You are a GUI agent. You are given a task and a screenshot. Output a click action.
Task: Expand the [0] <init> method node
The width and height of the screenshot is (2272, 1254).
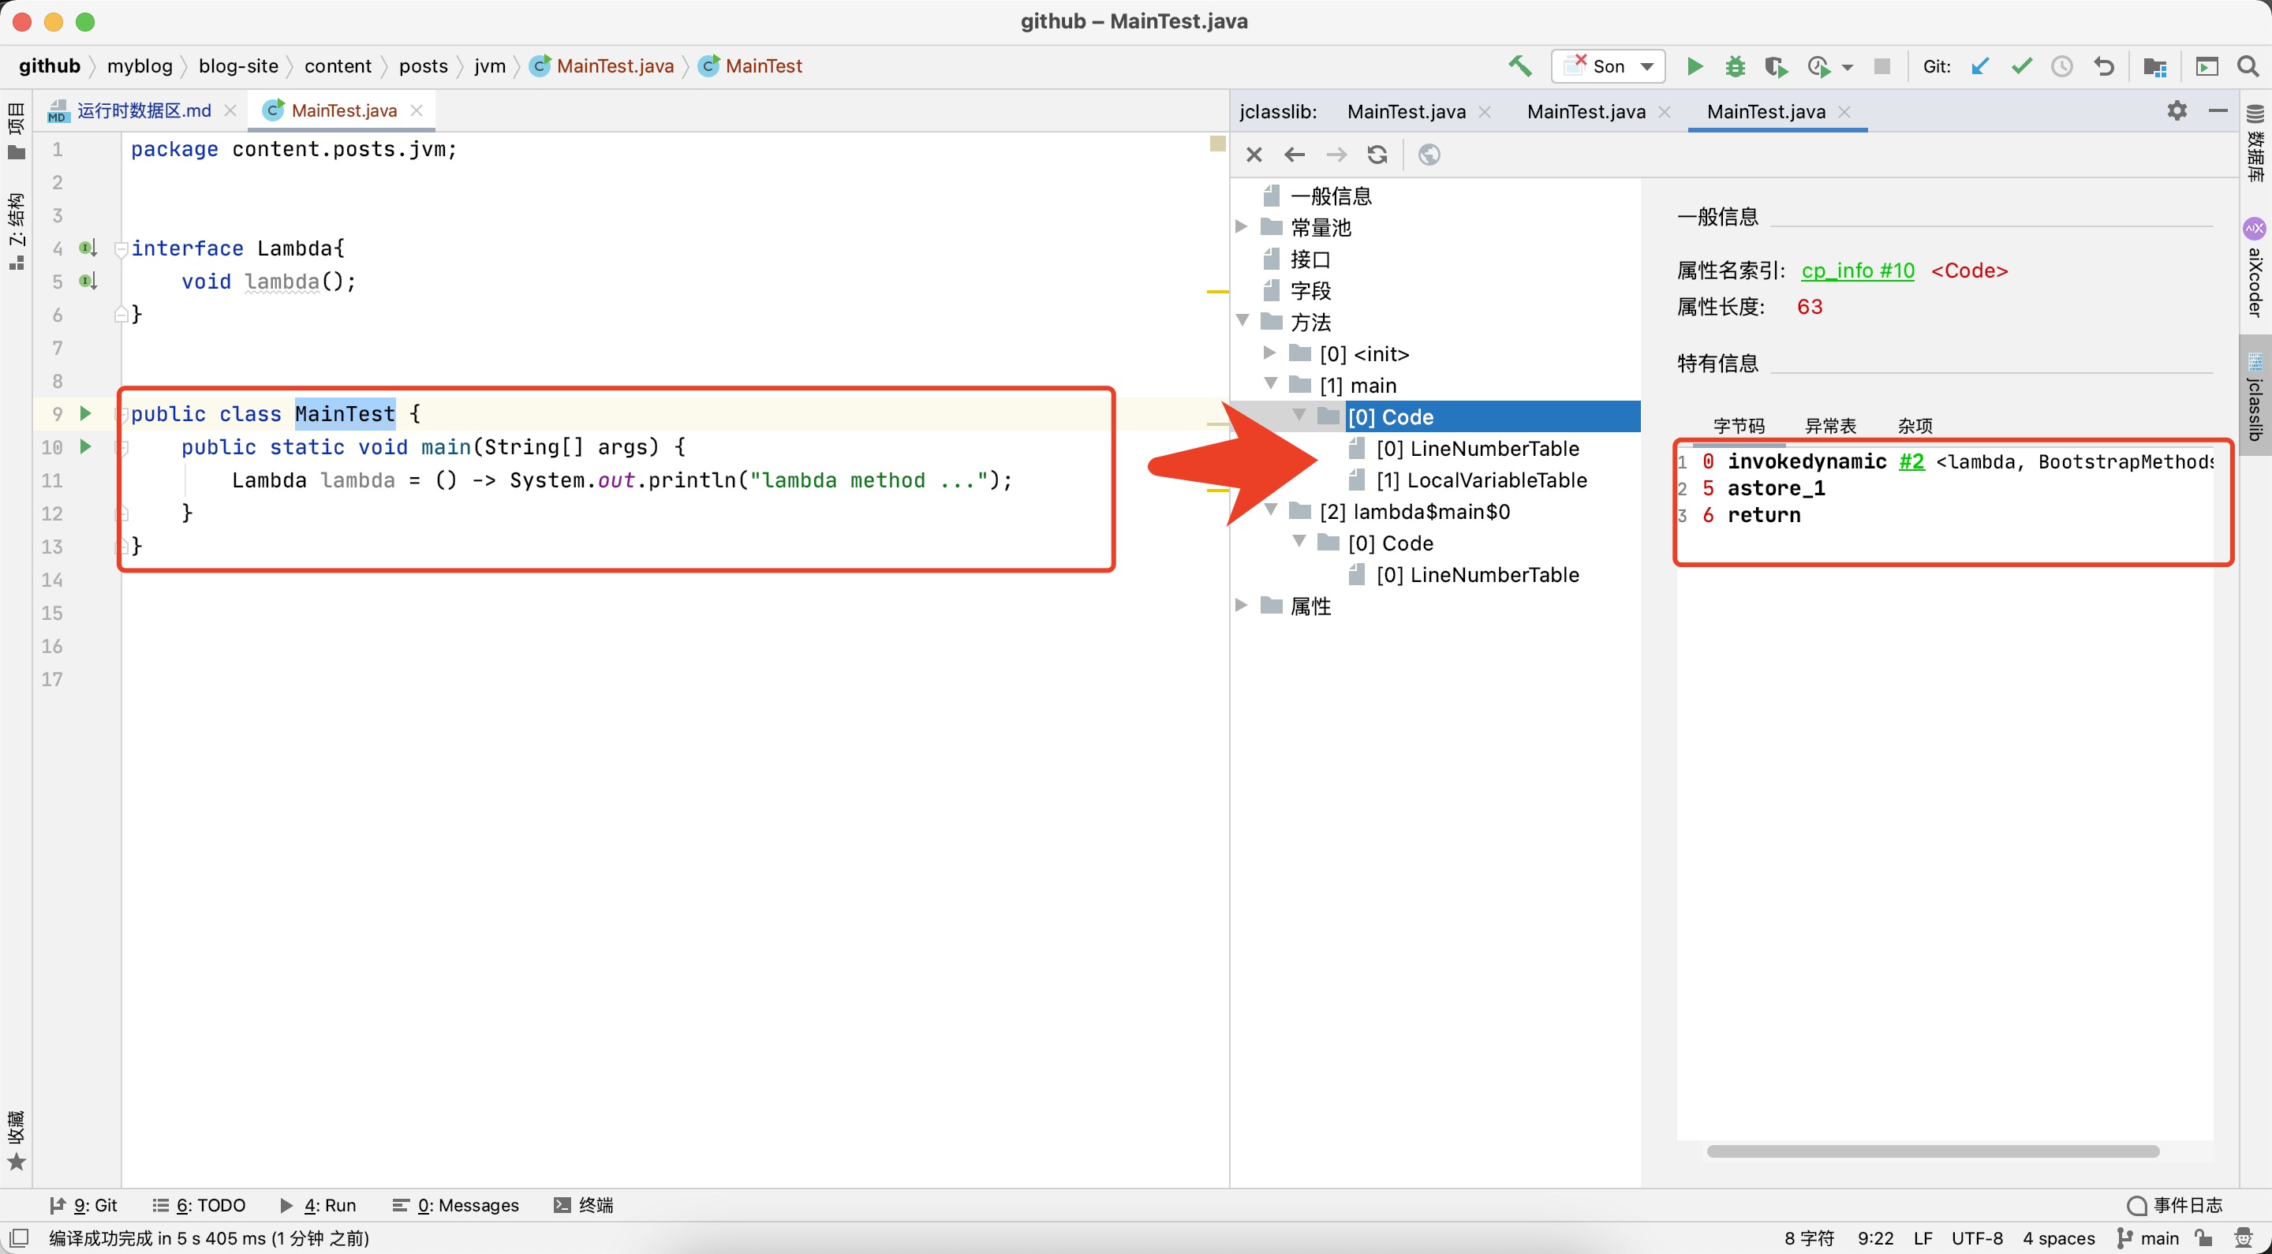tap(1270, 353)
